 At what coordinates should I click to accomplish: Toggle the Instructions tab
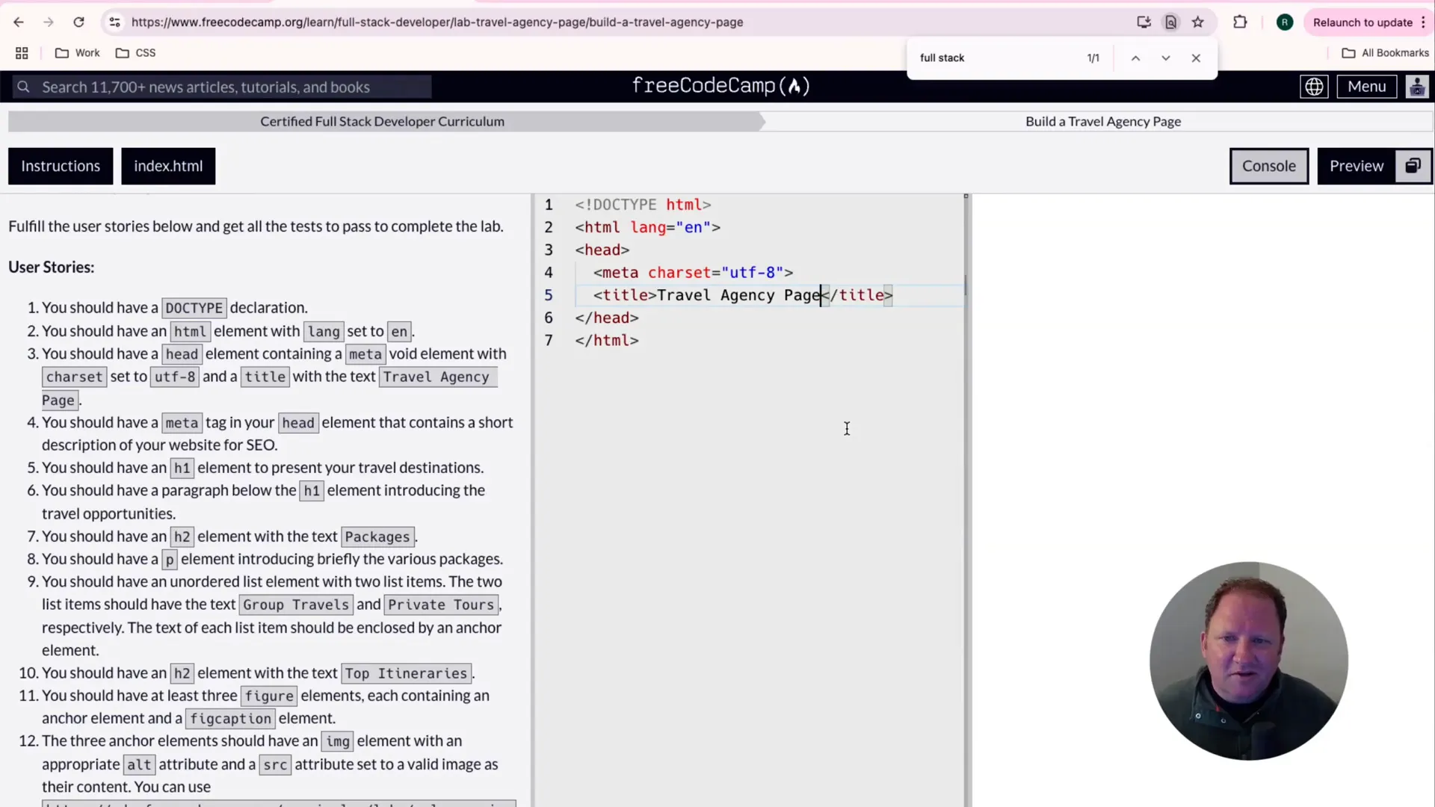61,166
